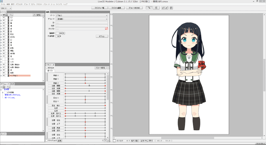The image size is (266, 145).
Task: Check the スナップショット checkbox
Action: 47,141
